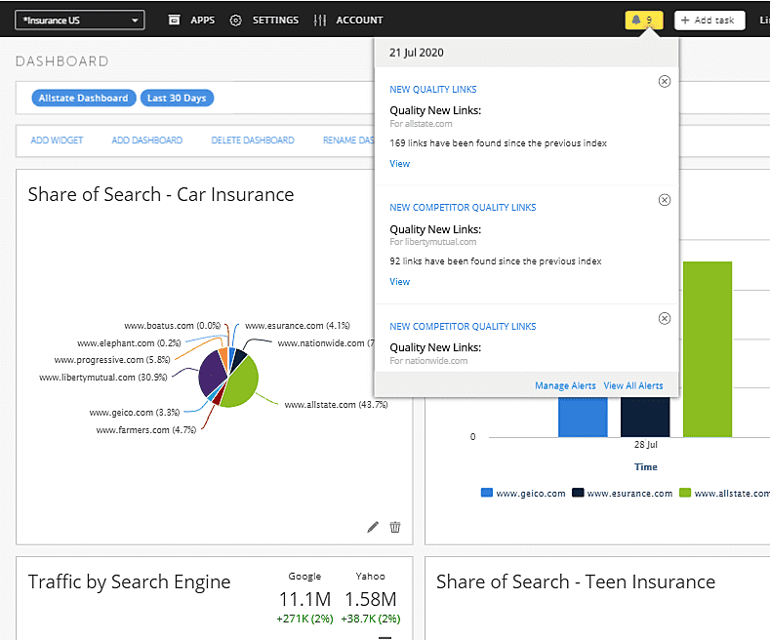Click the Account sliders icon
This screenshot has width=770, height=640.
click(320, 20)
